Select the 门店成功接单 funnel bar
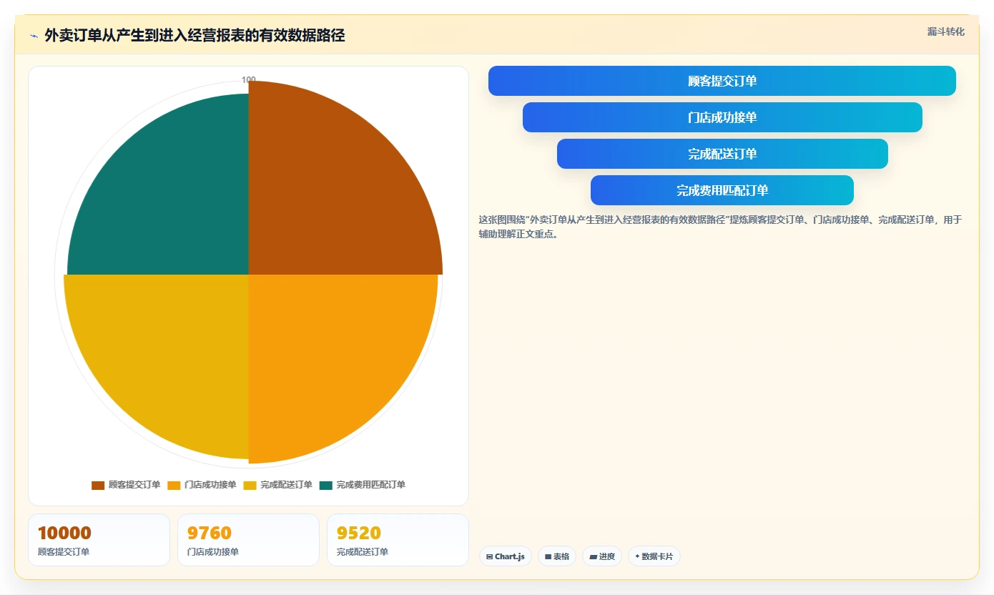 (722, 117)
